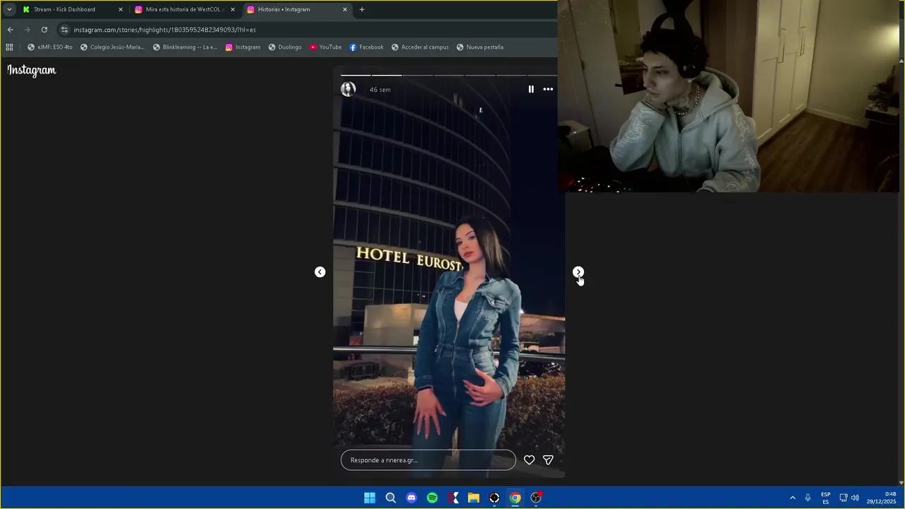Open the YouTube bookmark

325,47
